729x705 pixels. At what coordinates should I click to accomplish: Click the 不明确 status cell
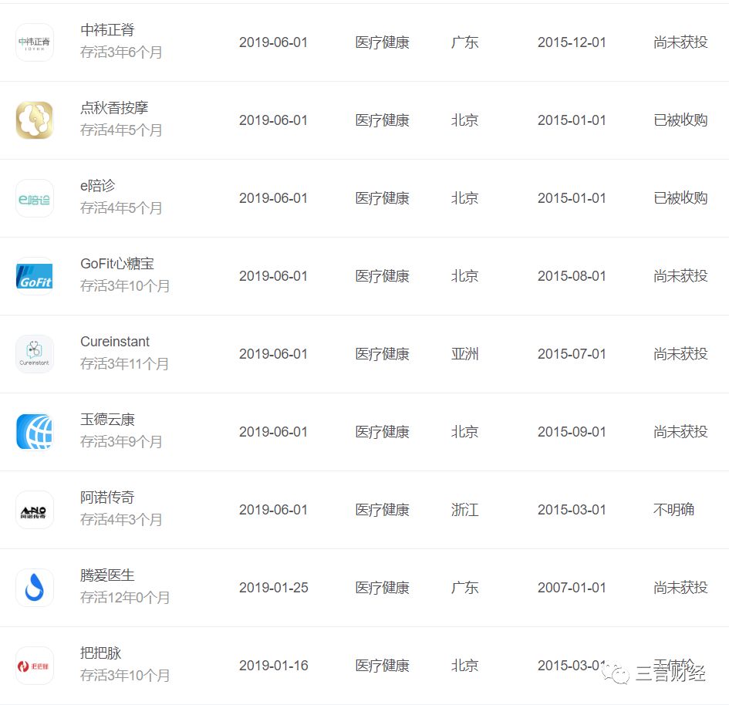(x=673, y=510)
